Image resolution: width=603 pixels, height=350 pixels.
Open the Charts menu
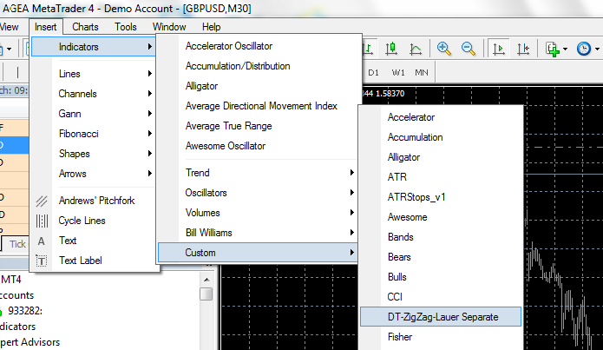(x=85, y=27)
